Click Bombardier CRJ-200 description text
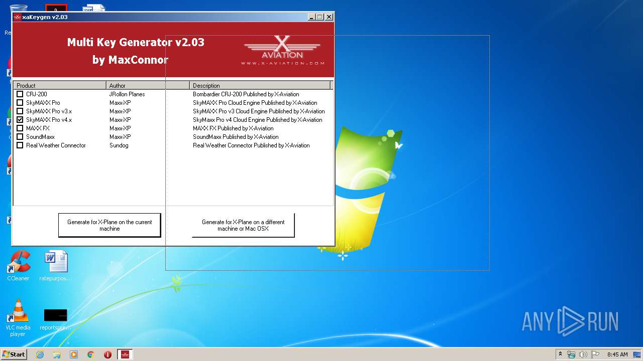Viewport: 643px width, 361px height. [x=246, y=94]
